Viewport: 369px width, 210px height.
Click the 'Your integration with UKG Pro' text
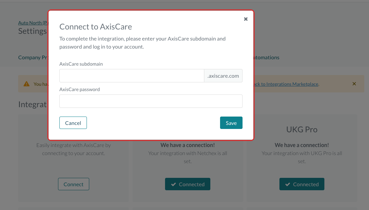[302, 157]
